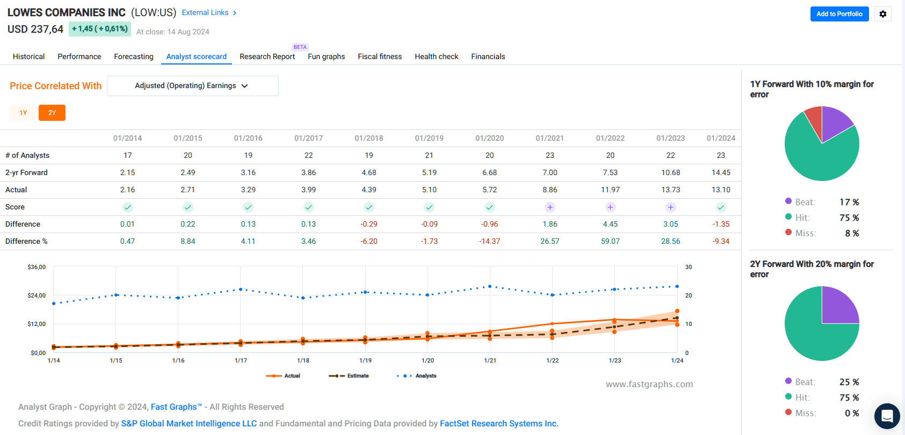Image resolution: width=905 pixels, height=435 pixels.
Task: Toggle the Actual series in chart legend
Action: point(283,376)
